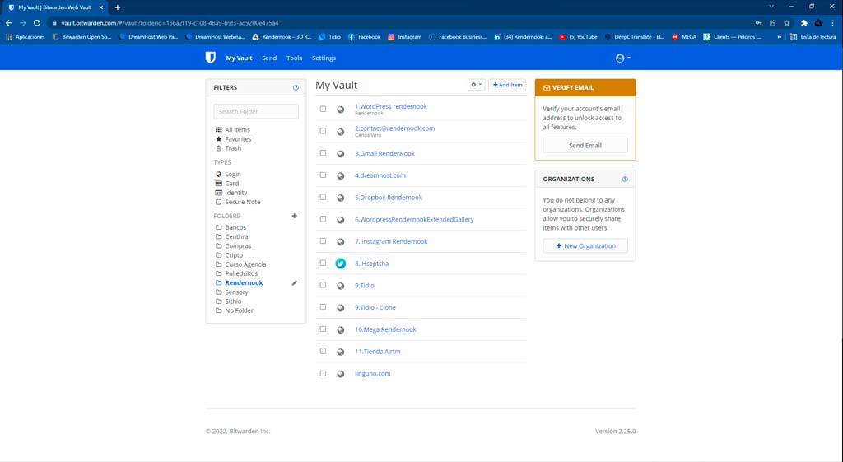Select the PoliedriKos folder
Screen dimensions: 843x462
pyautogui.click(x=241, y=273)
